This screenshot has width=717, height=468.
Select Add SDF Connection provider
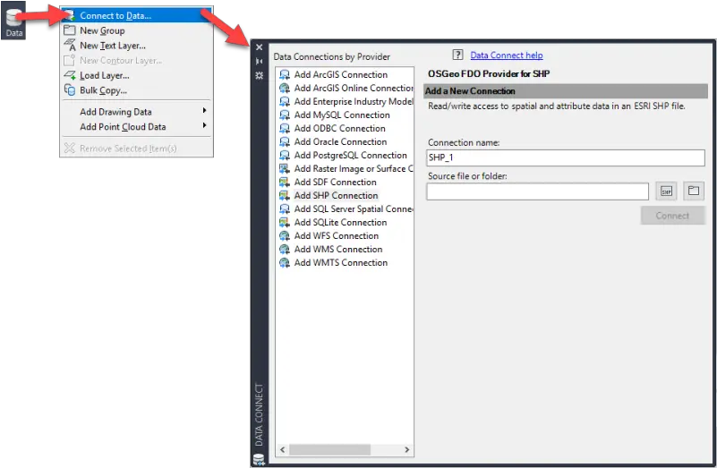[335, 182]
